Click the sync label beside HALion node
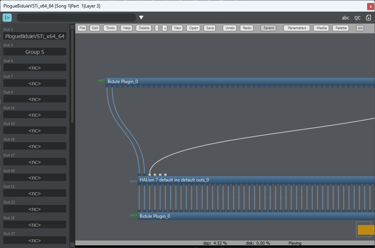This screenshot has height=248, width=375. pyautogui.click(x=133, y=181)
